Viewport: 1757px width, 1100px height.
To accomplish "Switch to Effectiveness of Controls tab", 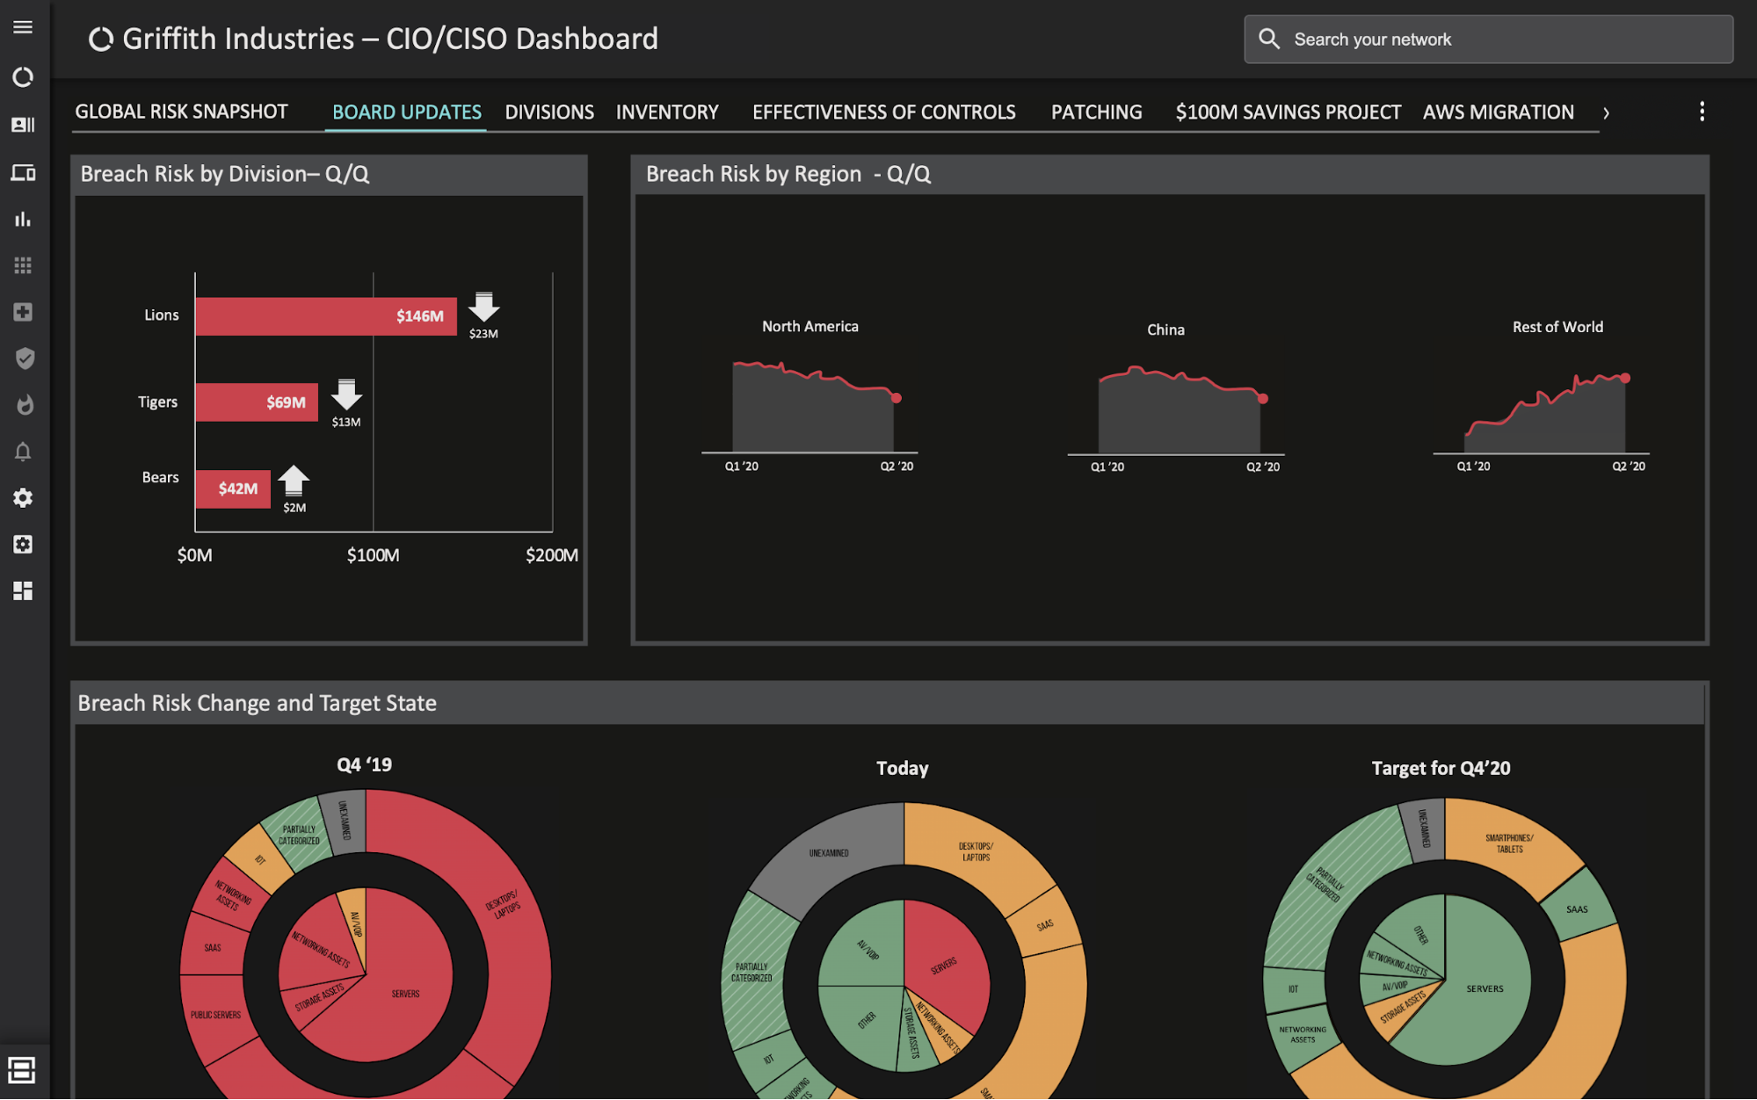I will tap(883, 112).
